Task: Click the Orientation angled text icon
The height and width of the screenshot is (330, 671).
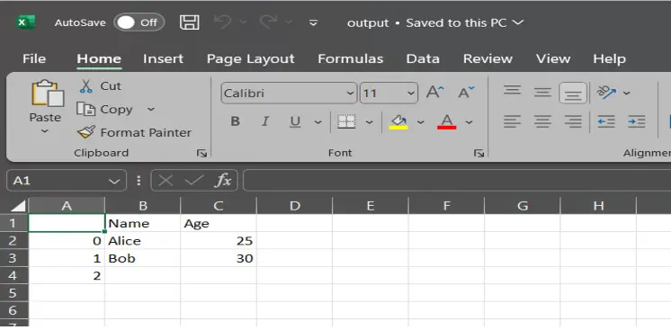Action: (x=606, y=92)
